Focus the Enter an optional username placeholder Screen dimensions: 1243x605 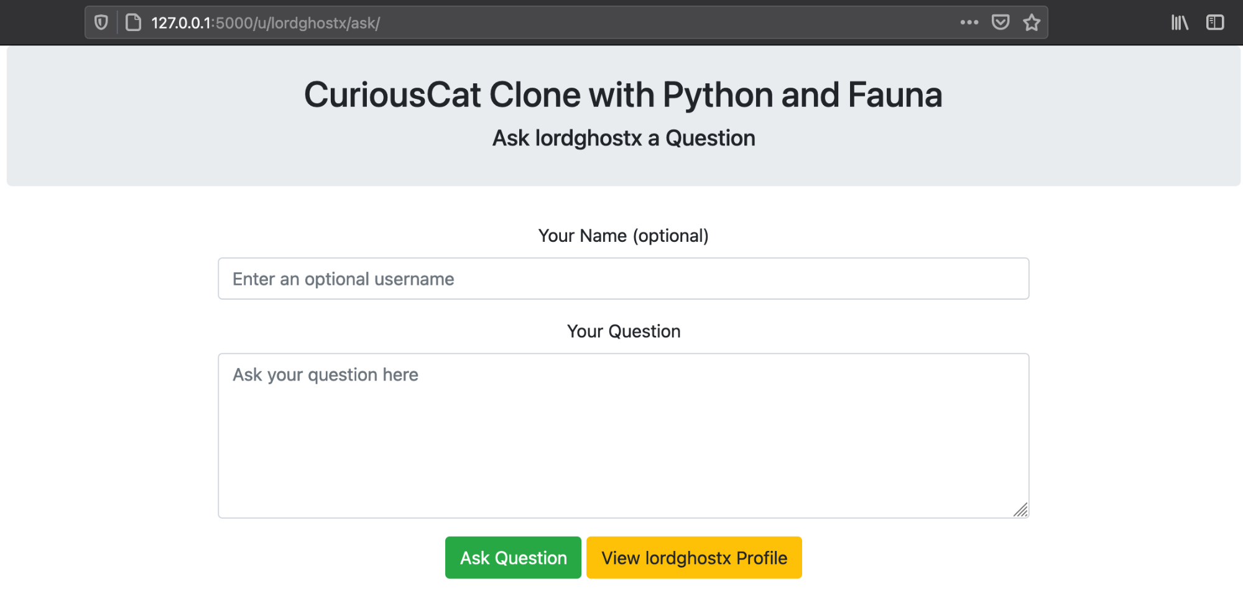click(343, 279)
